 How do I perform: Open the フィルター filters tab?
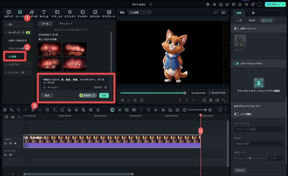pos(83,14)
